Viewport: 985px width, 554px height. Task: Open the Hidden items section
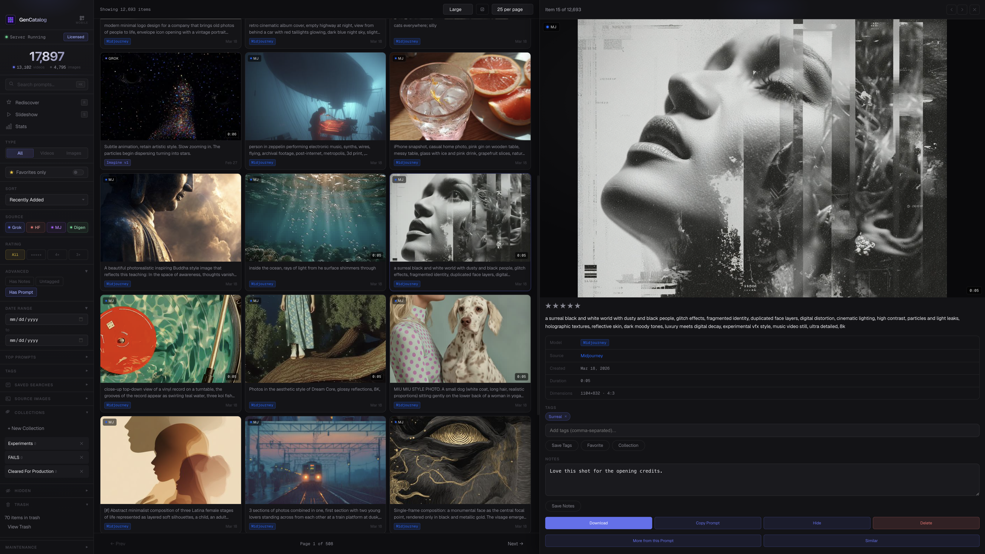[x=22, y=490]
